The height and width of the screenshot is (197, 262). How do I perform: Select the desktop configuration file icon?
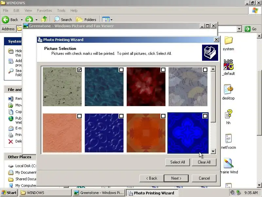click(x=228, y=89)
